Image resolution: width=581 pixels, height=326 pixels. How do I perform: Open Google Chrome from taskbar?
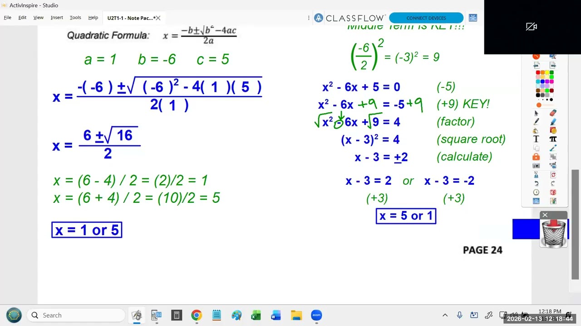click(196, 315)
